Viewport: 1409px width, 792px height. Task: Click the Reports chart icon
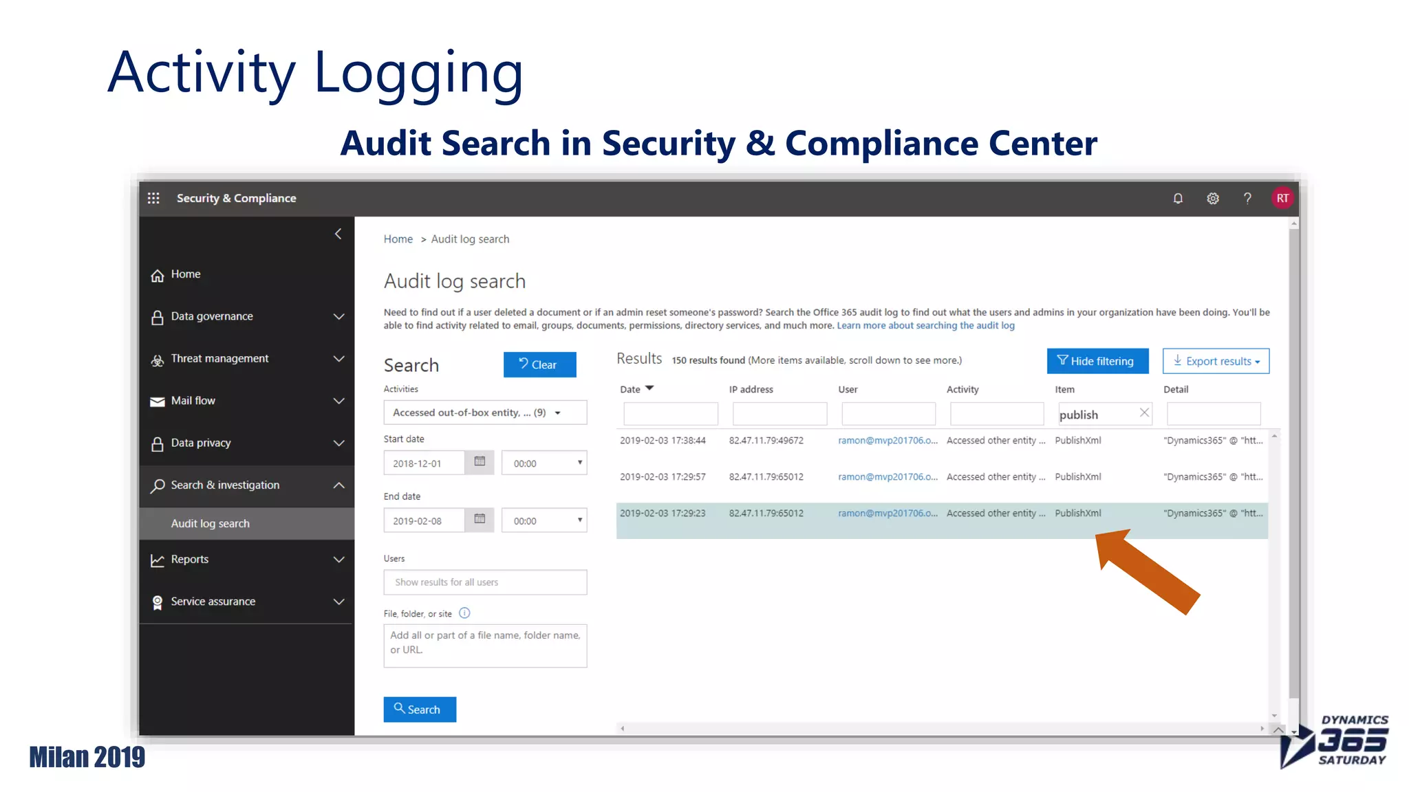point(158,560)
